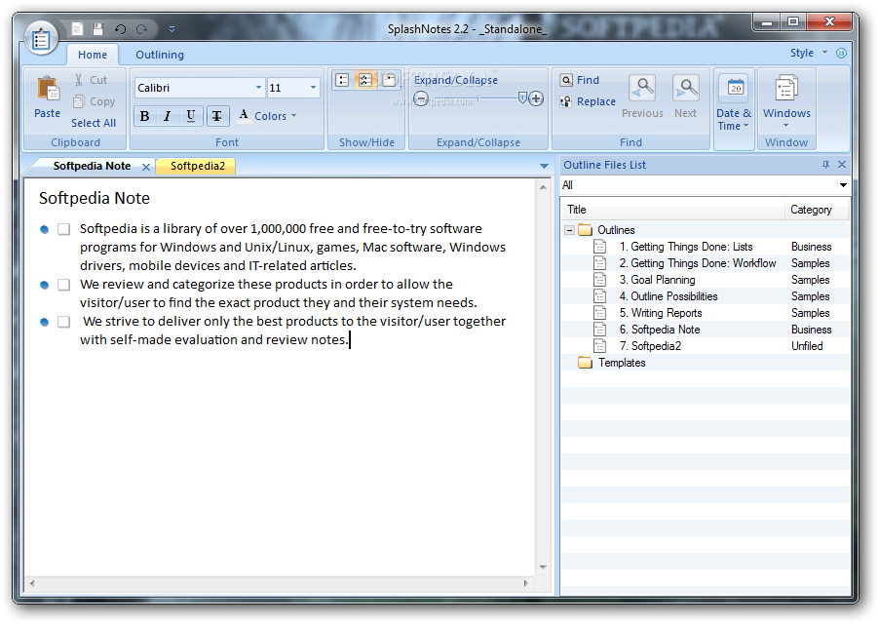Image resolution: width=879 pixels, height=624 pixels.
Task: Sort by the Category column header
Action: click(x=817, y=210)
